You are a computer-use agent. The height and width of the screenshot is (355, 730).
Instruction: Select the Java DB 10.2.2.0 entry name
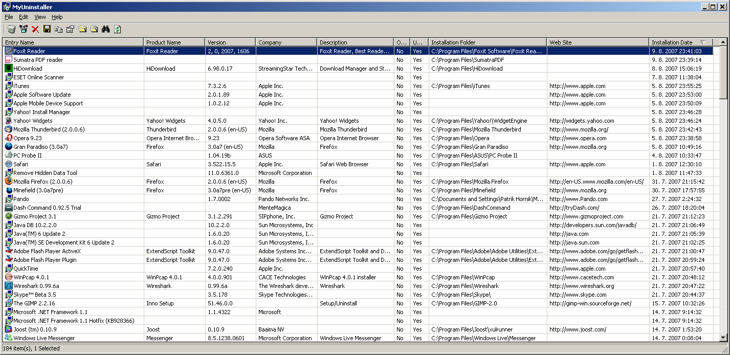point(35,225)
